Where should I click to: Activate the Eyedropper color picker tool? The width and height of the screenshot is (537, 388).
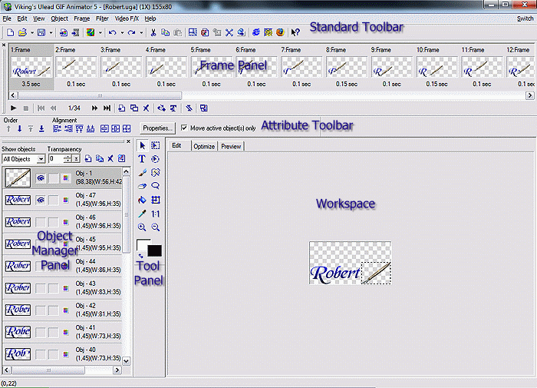tap(142, 214)
